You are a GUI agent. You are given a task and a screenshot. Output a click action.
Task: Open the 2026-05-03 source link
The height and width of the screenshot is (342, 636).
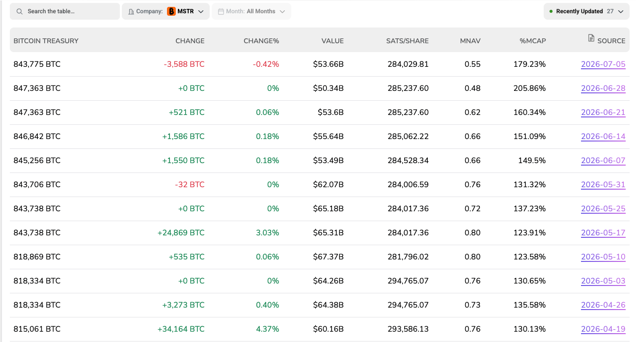603,281
